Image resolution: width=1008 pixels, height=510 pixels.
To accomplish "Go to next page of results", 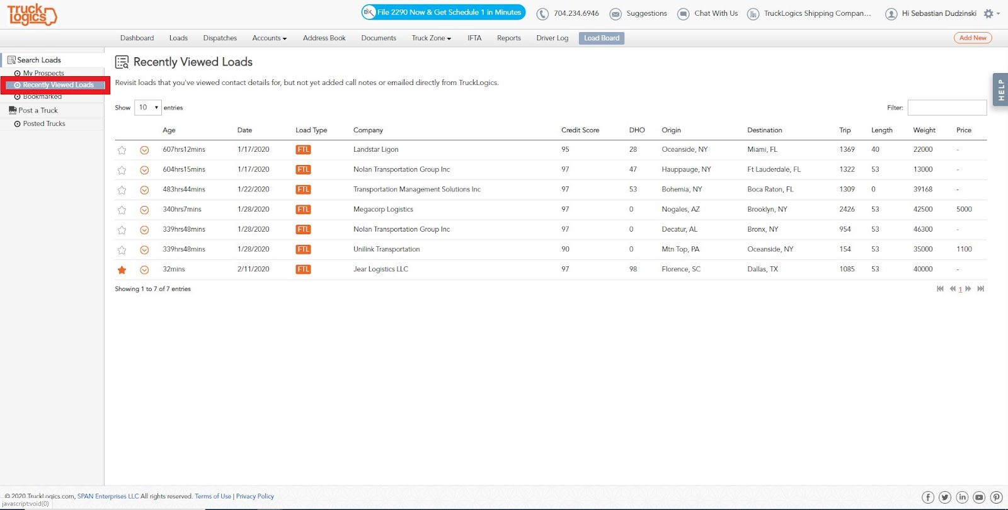I will click(968, 289).
